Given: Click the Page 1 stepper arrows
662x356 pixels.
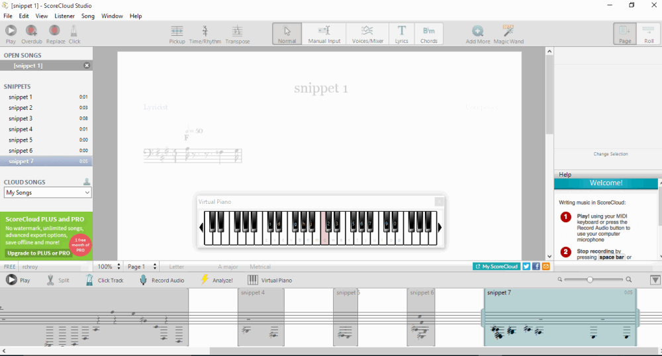Looking at the screenshot, I should click(155, 267).
